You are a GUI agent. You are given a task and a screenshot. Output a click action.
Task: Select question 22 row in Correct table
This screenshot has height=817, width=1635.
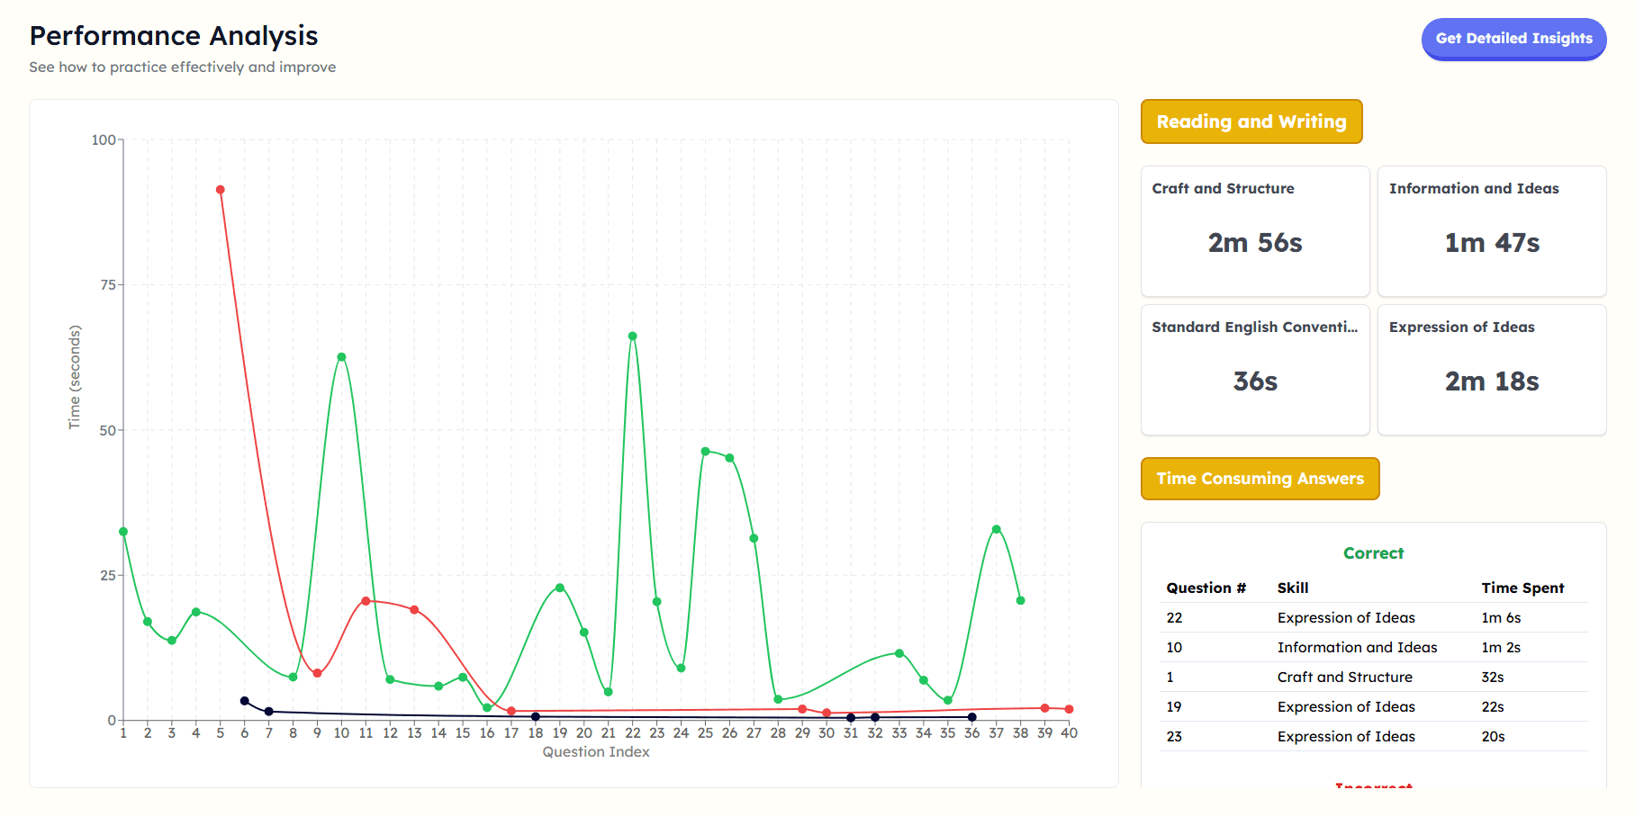coord(1296,617)
